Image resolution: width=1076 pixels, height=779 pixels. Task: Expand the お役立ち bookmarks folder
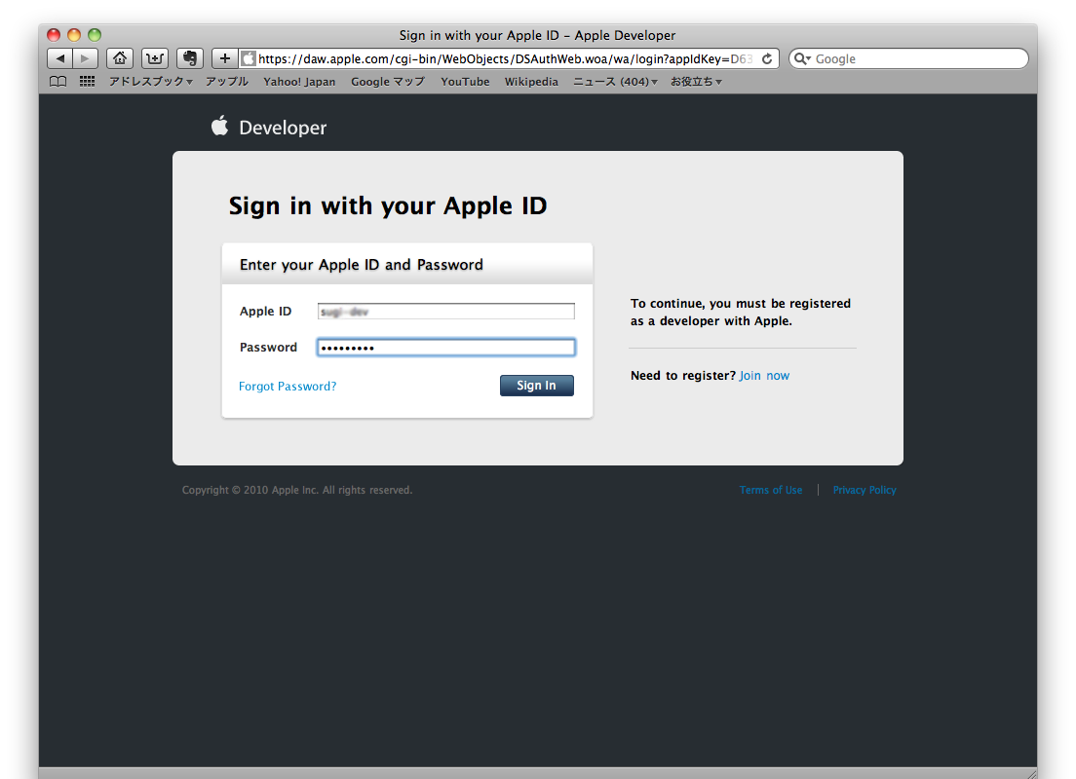tap(696, 82)
